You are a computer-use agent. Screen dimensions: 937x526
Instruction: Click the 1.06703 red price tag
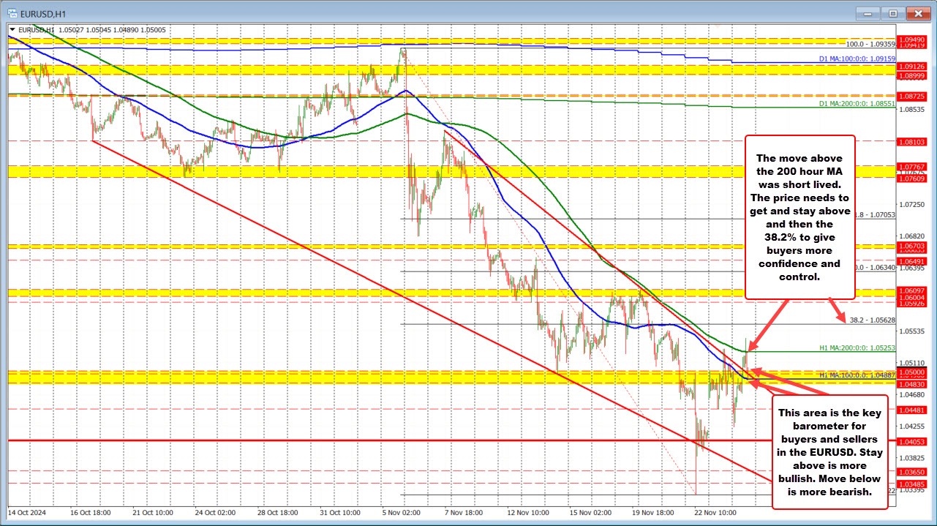tap(911, 246)
